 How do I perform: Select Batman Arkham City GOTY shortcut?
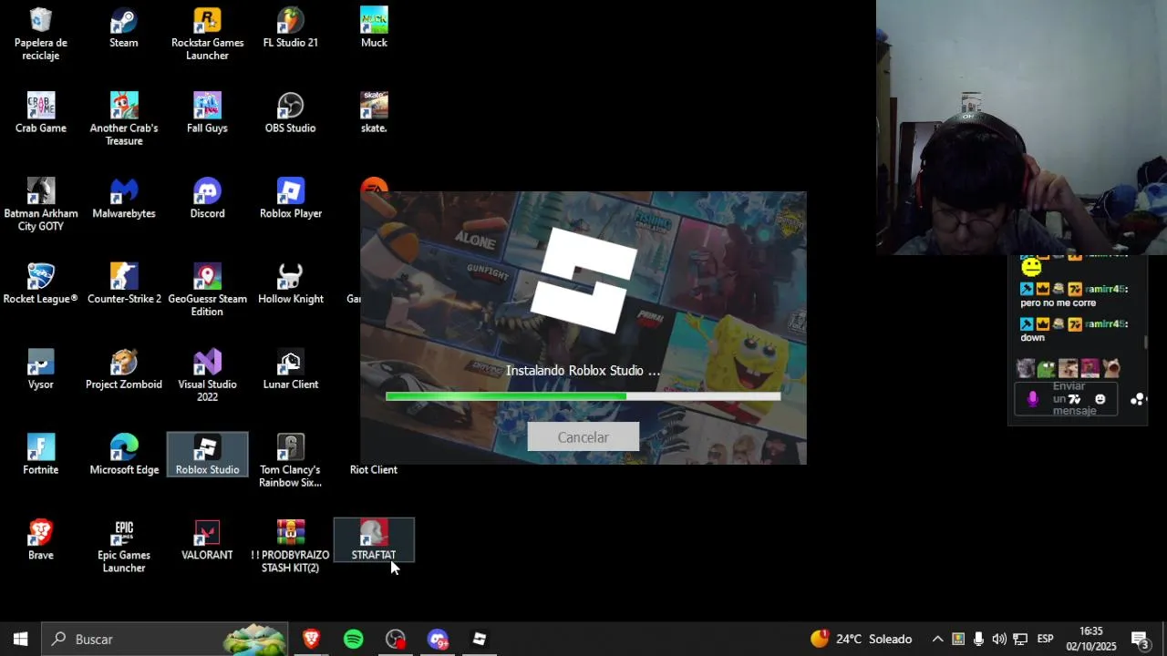41,204
